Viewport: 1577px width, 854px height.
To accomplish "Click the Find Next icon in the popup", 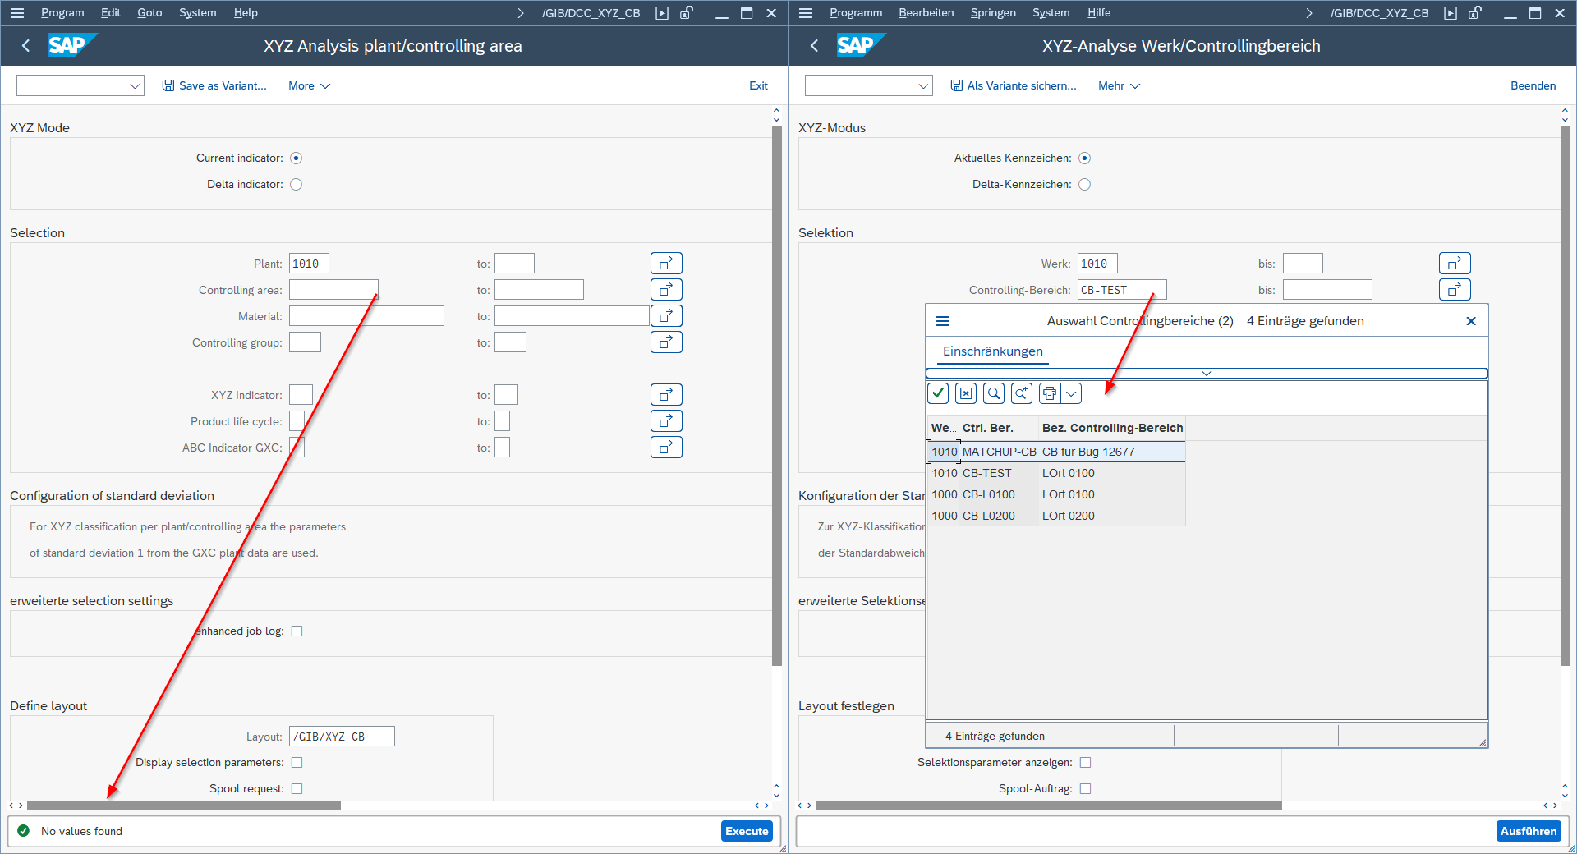I will (1022, 393).
